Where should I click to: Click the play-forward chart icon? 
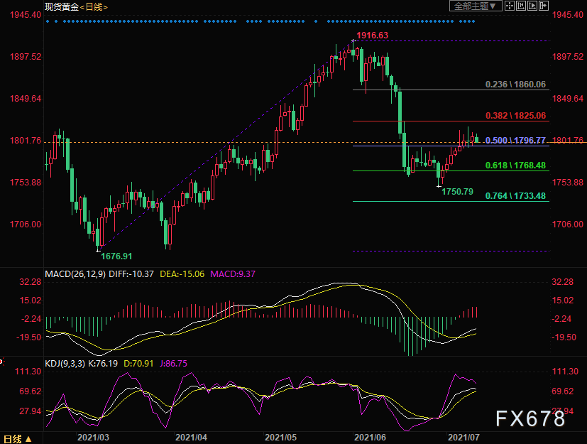click(532, 6)
